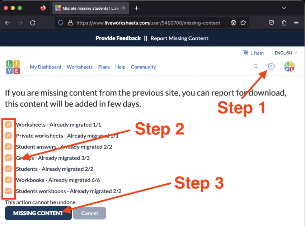This screenshot has width=305, height=226.
Task: Uncheck the Worksheets checkbox
Action: coord(8,124)
